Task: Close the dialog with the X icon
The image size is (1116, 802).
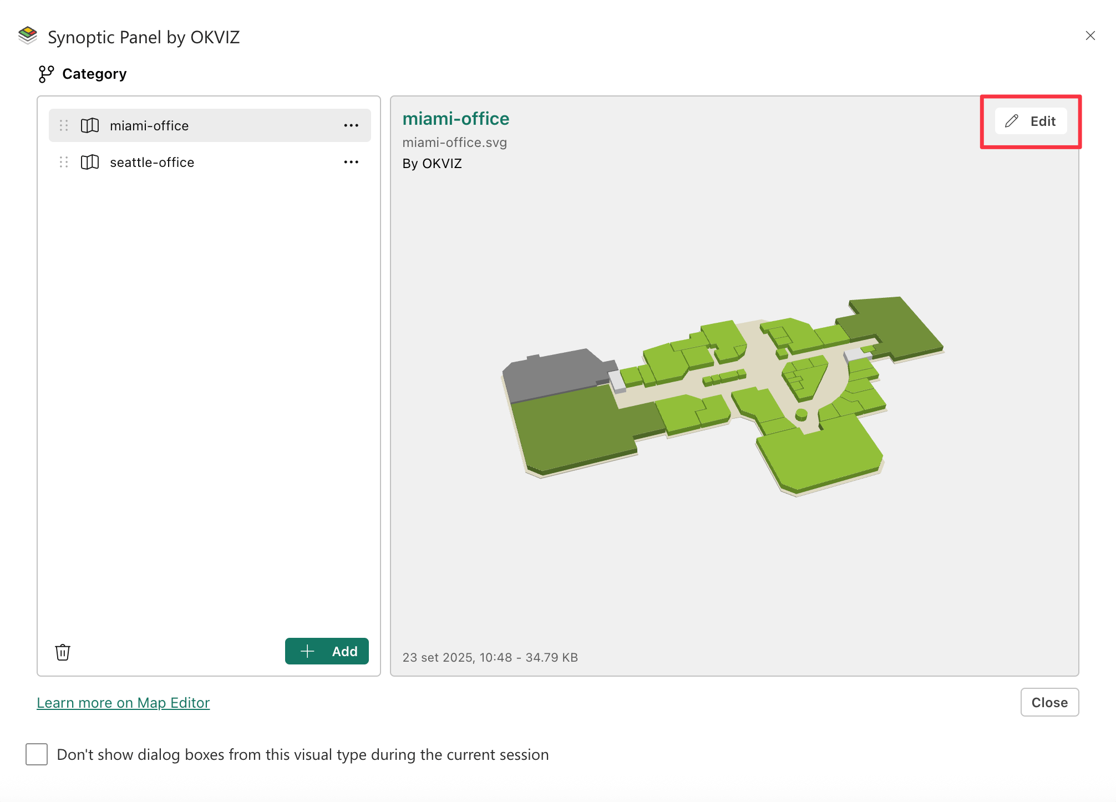Action: [x=1090, y=35]
